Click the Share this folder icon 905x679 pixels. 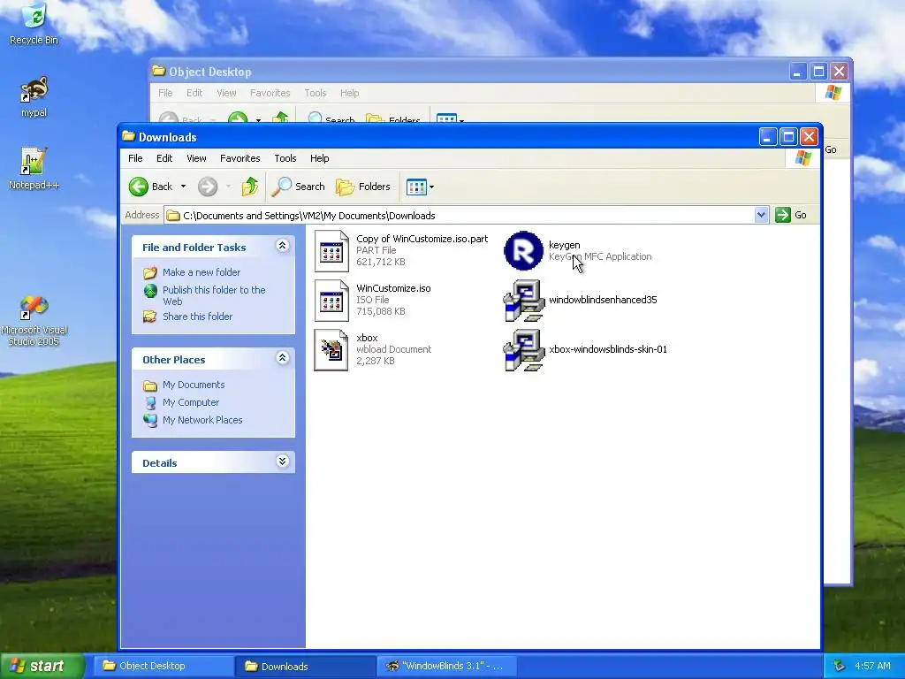150,317
